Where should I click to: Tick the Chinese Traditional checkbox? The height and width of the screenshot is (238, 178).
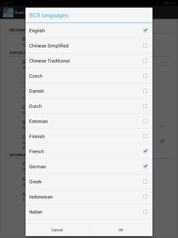click(145, 60)
